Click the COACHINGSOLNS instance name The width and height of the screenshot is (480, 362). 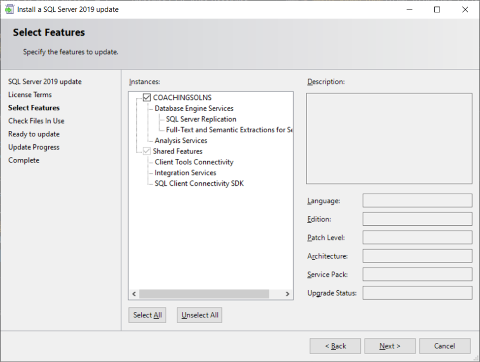(182, 97)
